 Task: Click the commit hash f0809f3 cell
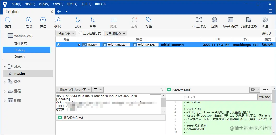[267, 45]
